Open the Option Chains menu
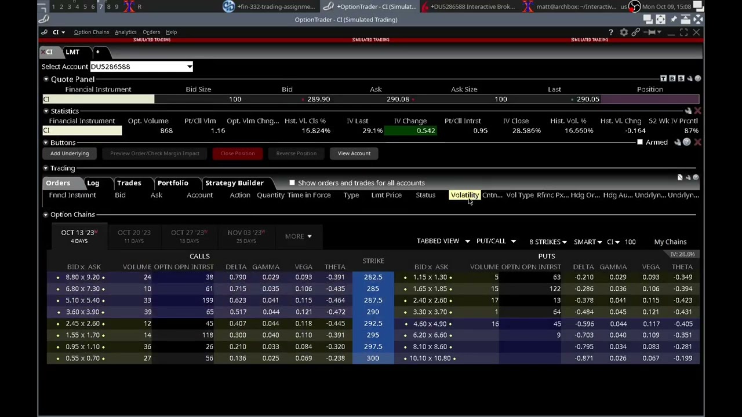 point(91,32)
